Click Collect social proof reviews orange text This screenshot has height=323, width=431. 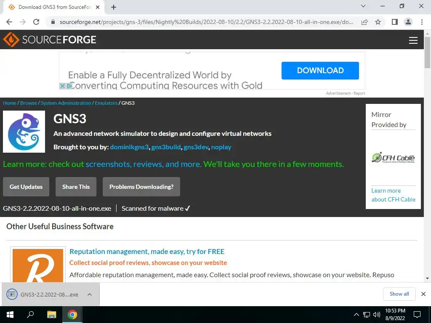point(148,263)
